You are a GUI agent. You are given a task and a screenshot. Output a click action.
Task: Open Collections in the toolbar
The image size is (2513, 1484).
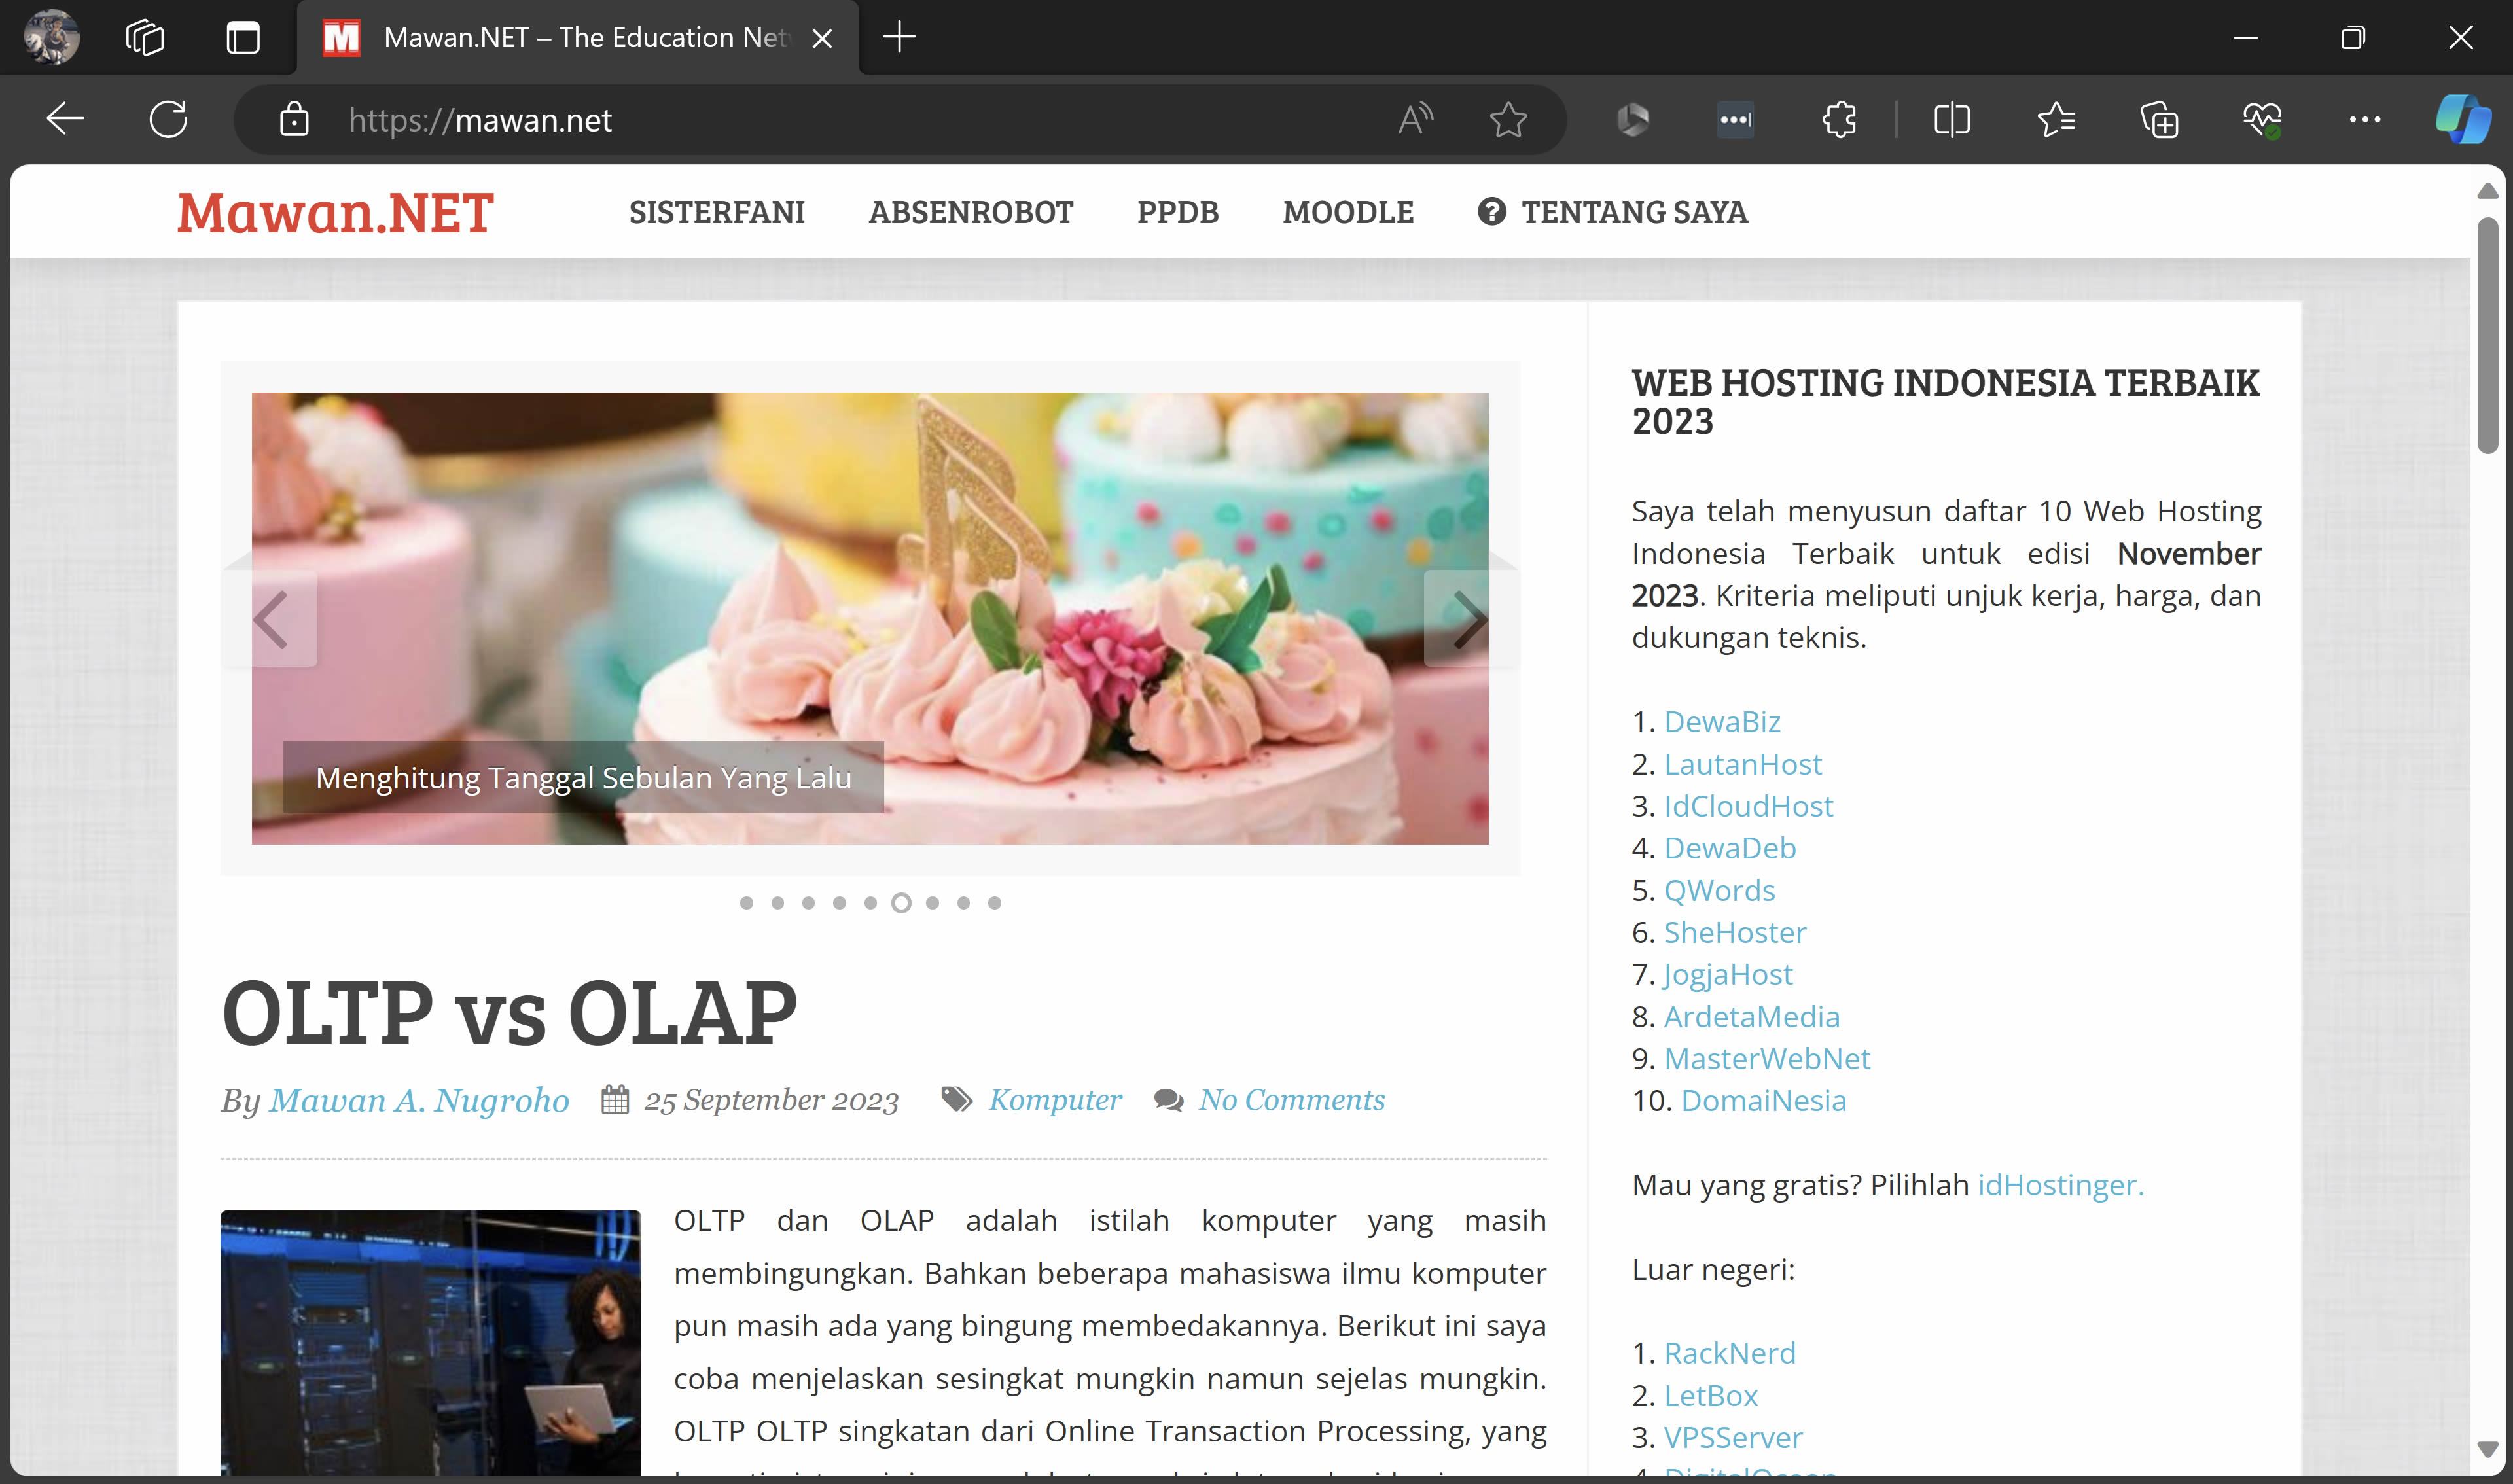pyautogui.click(x=2159, y=119)
